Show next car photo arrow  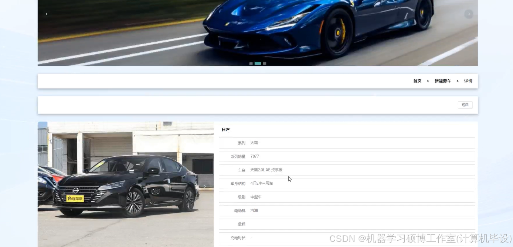coord(205,187)
